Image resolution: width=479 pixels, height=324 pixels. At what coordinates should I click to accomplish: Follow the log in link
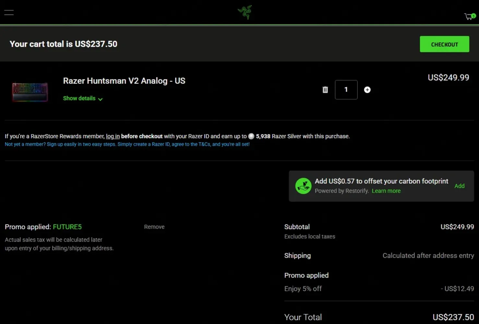pyautogui.click(x=113, y=136)
